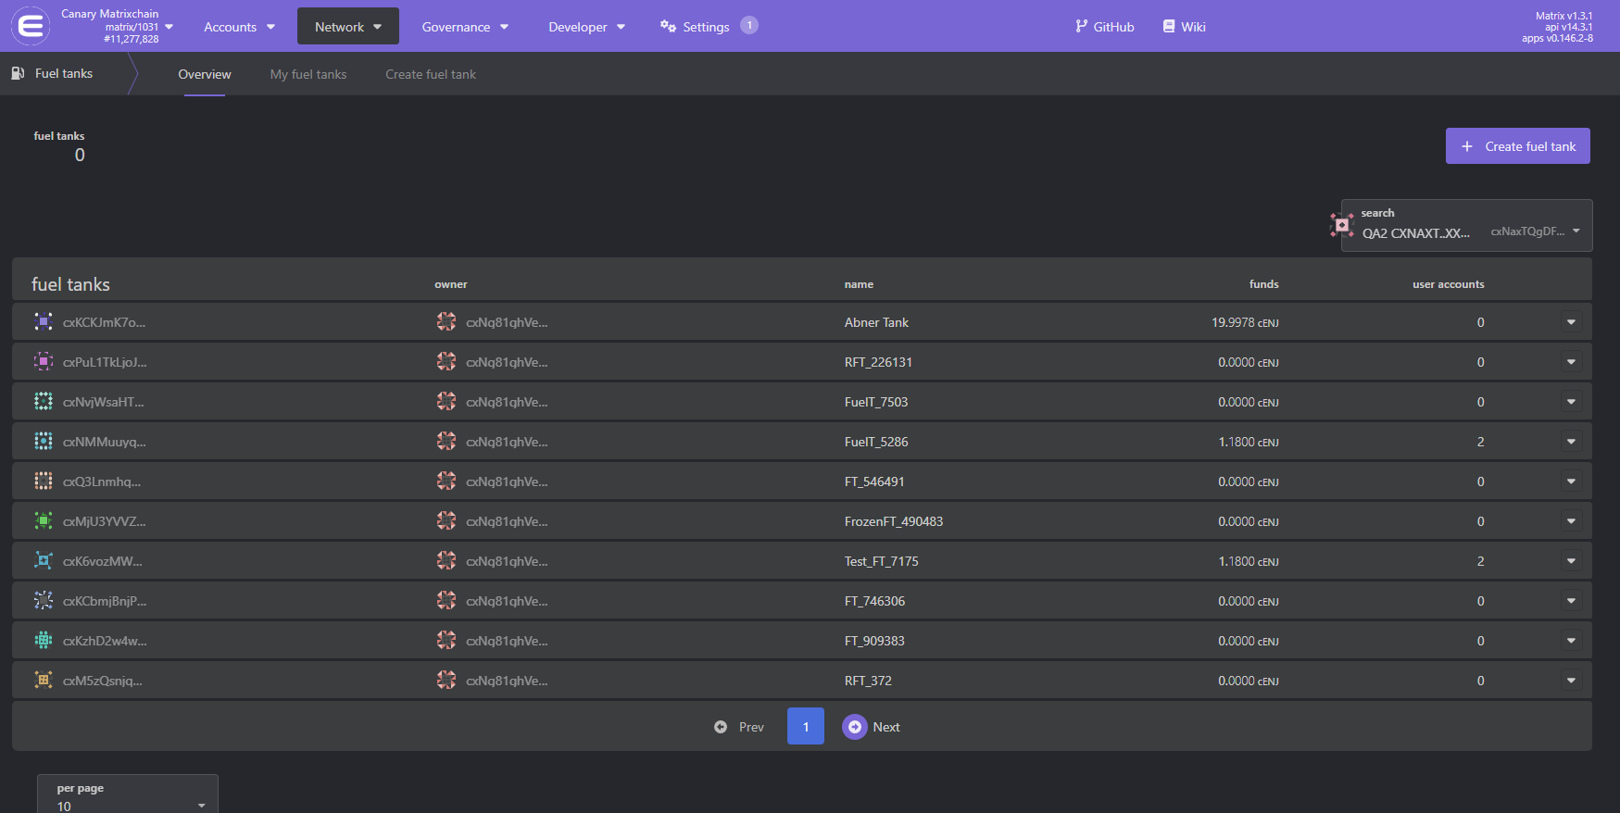Expand the Test_FT_7175 row
This screenshot has height=813, width=1620.
[1571, 561]
